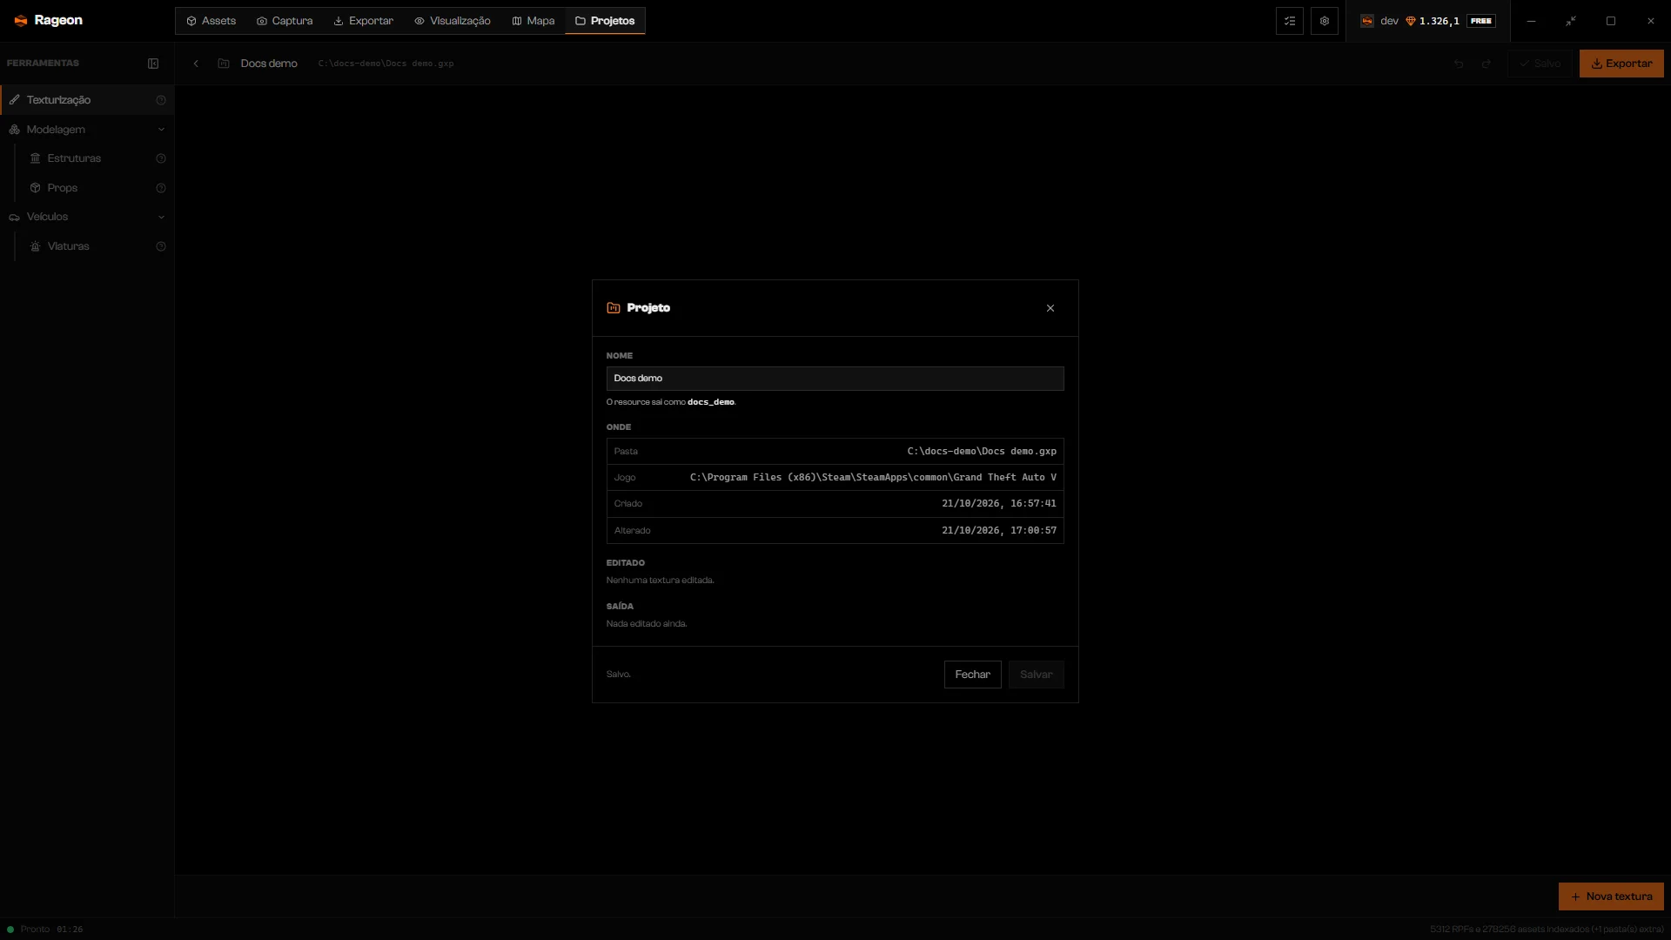Open help icon next to Estruturas
Screen dimensions: 1671x940
pyautogui.click(x=161, y=158)
